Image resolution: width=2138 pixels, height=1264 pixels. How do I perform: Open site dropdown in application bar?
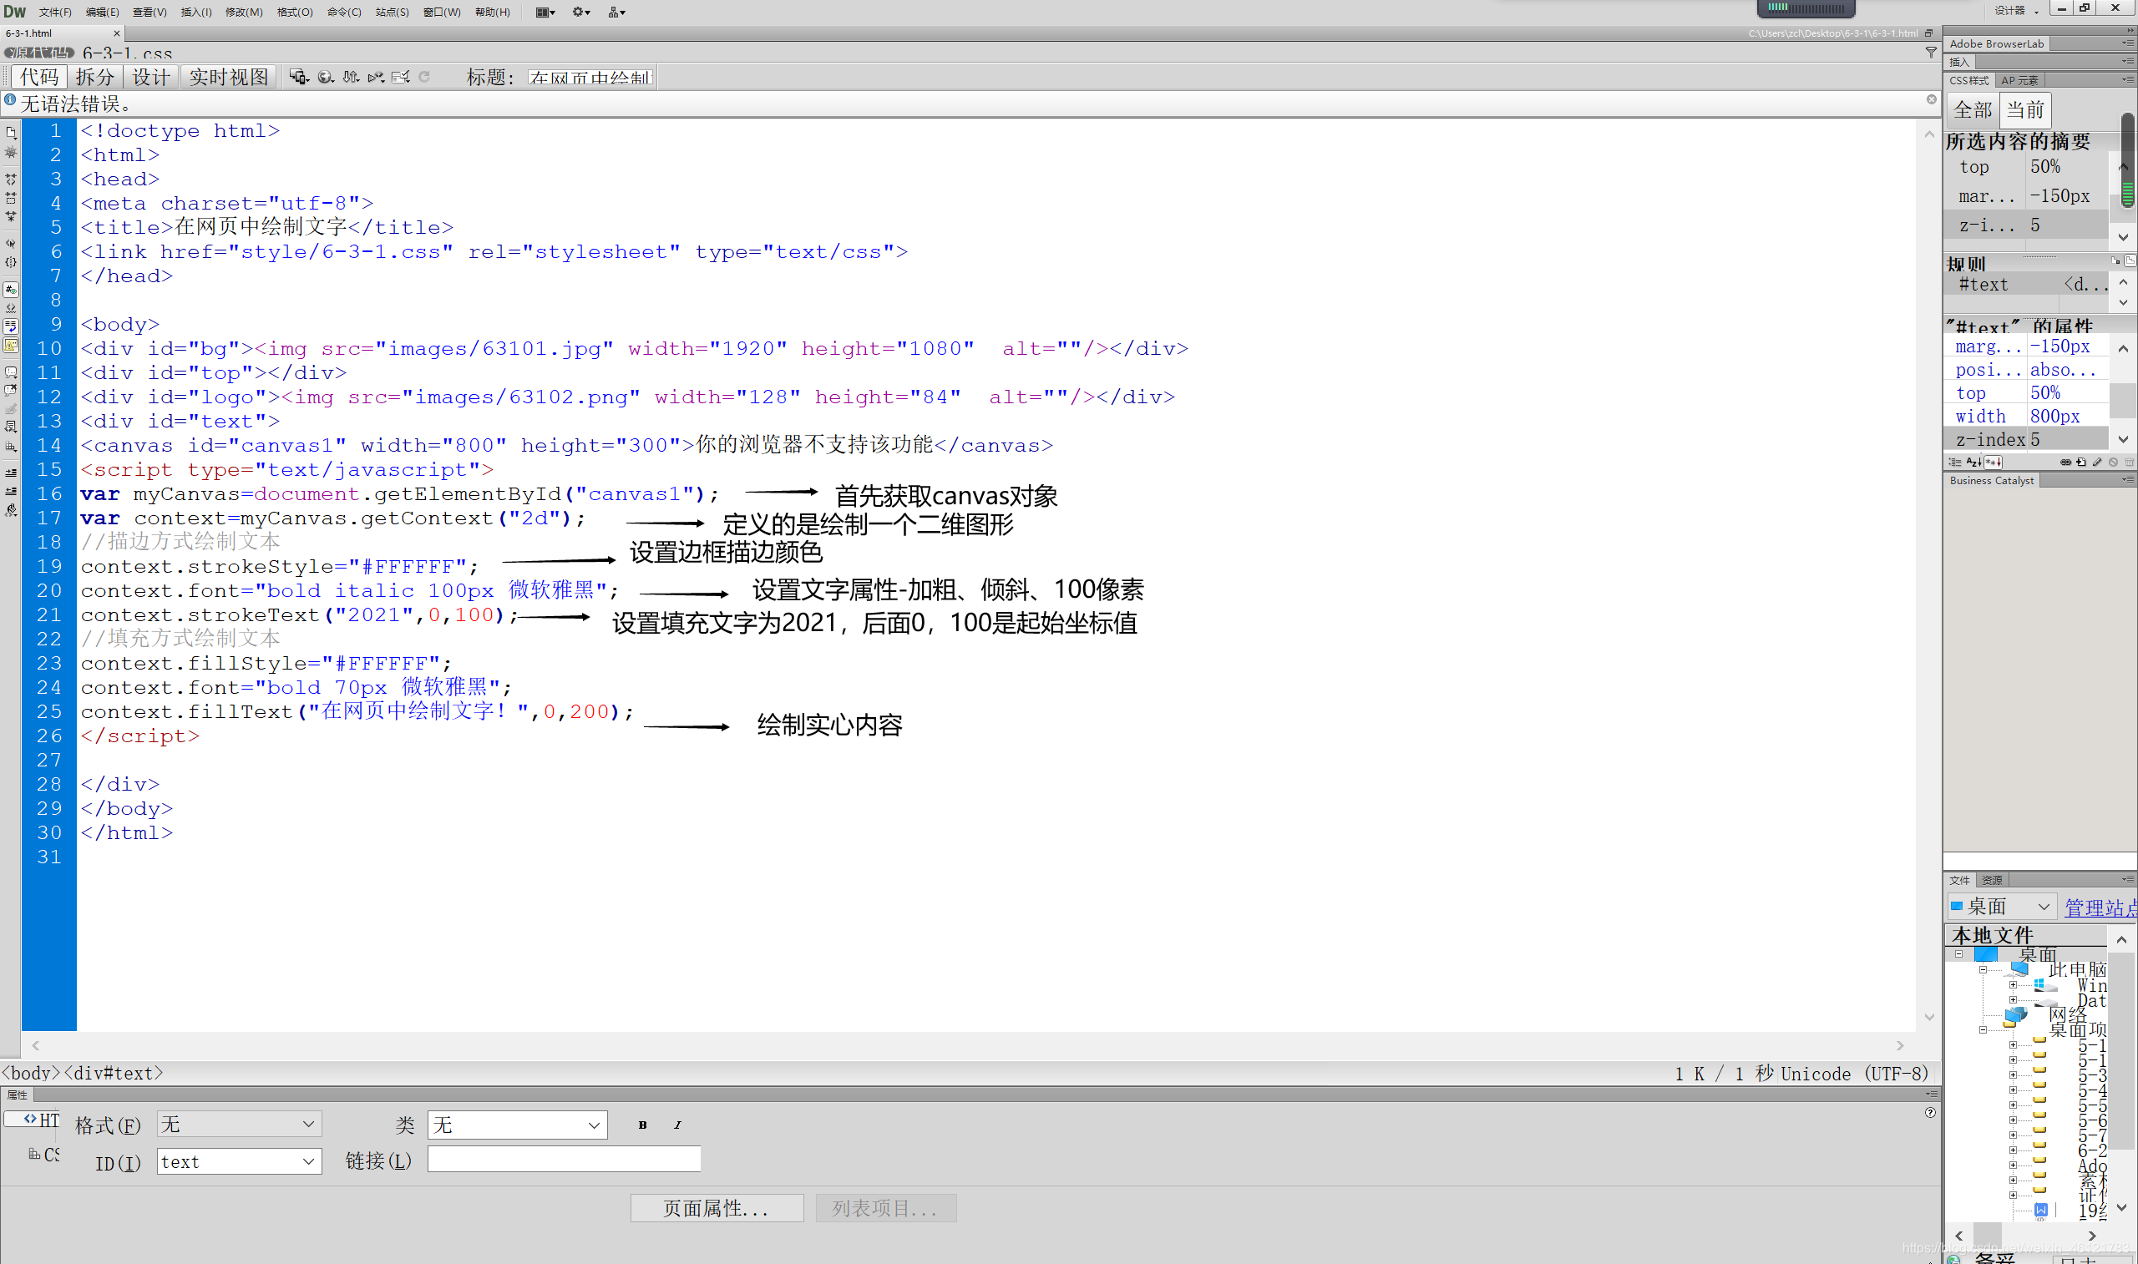coord(616,12)
